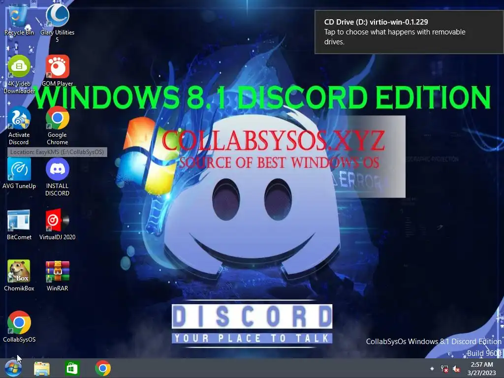Screen dimensions: 504x378
Task: Open BitComet desktop shortcut
Action: coord(19,224)
